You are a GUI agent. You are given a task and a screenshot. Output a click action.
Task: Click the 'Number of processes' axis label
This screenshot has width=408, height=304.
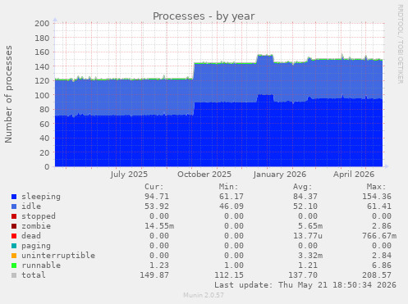click(8, 94)
